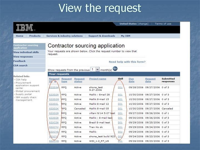The height and width of the screenshot is (150, 200).
Task: Open Services & industry solutions menu
Action: (x=64, y=36)
